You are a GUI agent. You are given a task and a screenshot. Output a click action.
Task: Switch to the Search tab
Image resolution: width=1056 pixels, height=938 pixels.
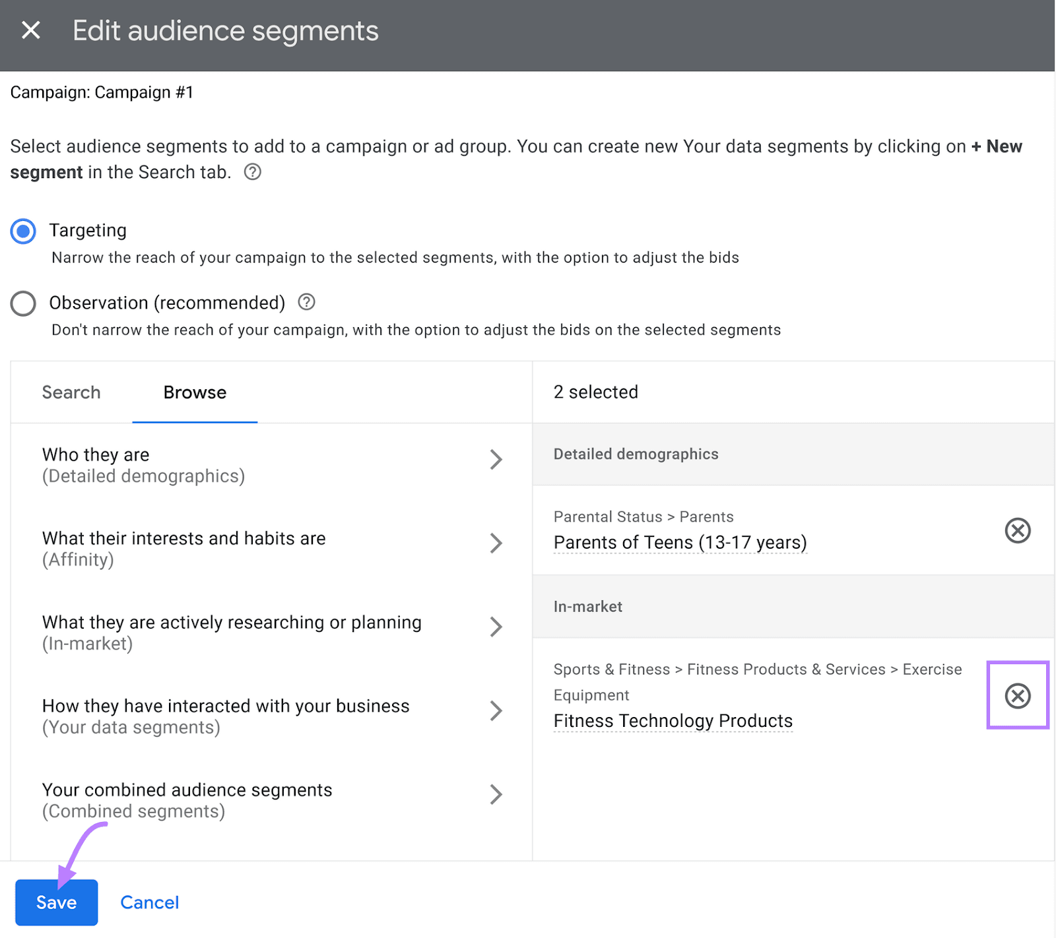coord(71,392)
